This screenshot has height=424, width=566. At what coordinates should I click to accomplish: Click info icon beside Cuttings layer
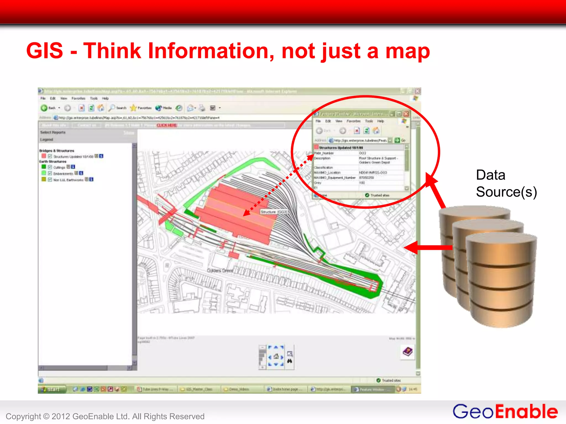point(73,167)
